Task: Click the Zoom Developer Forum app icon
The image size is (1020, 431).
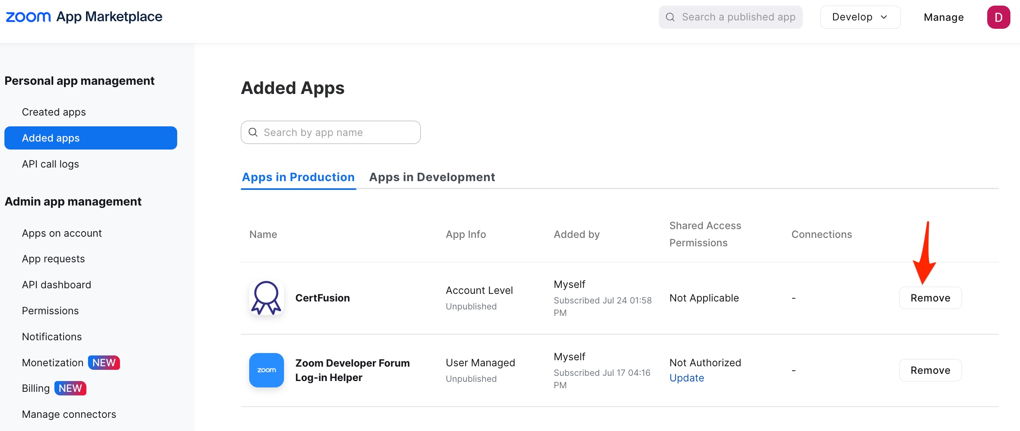Action: pyautogui.click(x=266, y=370)
